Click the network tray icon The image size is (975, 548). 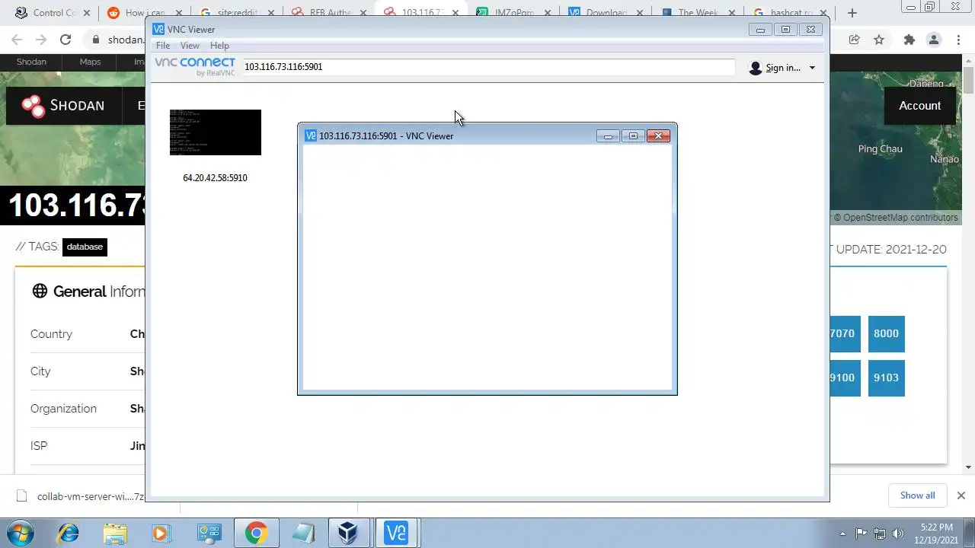point(880,534)
